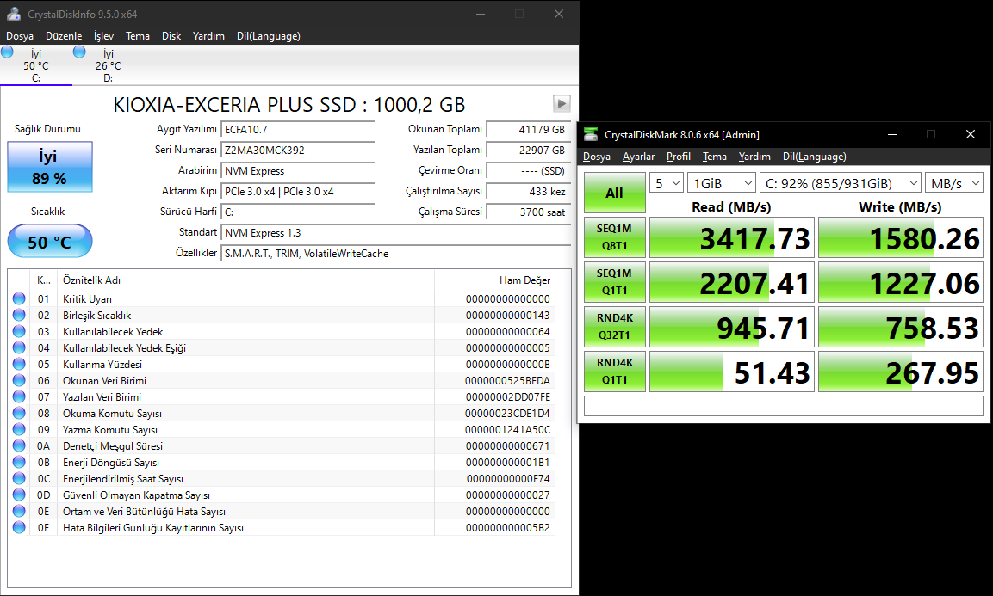993x596 pixels.
Task: Click status orb for Denetçi Meşgul Süresi row
Action: click(19, 446)
